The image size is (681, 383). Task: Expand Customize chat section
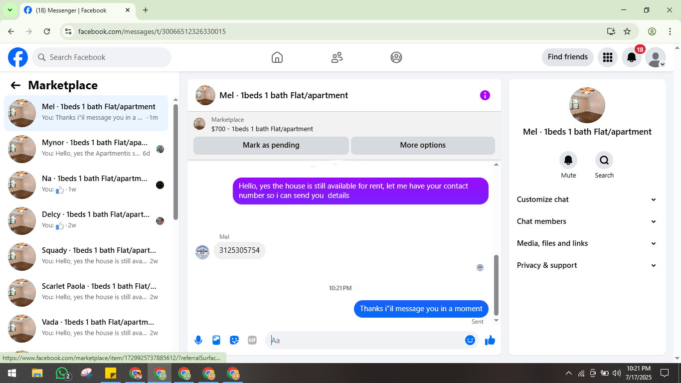point(587,199)
